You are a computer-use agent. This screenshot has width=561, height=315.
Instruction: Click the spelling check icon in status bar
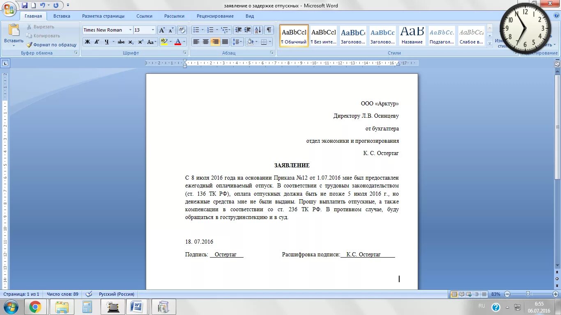tap(89, 294)
